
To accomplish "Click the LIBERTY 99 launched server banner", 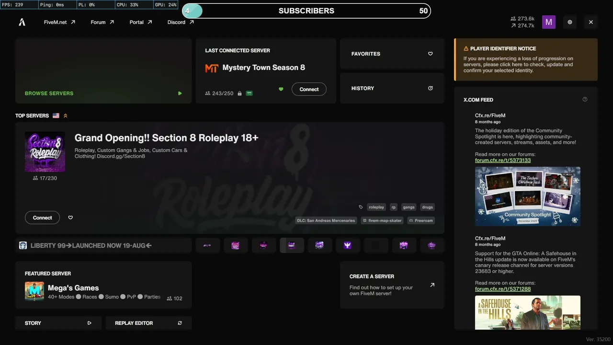I will tap(103, 245).
